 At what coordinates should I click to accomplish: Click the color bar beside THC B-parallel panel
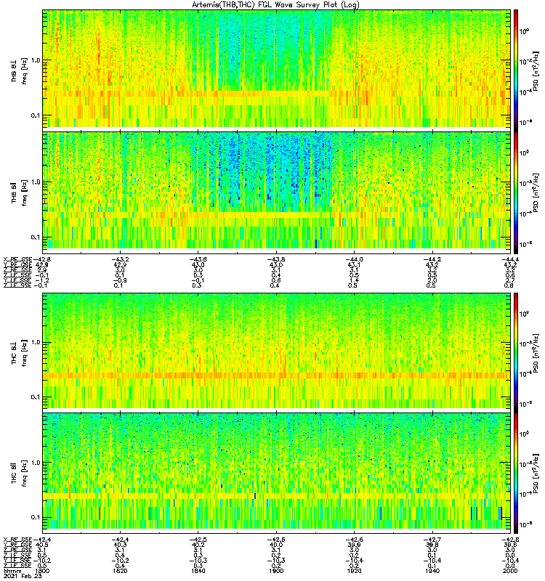point(516,474)
